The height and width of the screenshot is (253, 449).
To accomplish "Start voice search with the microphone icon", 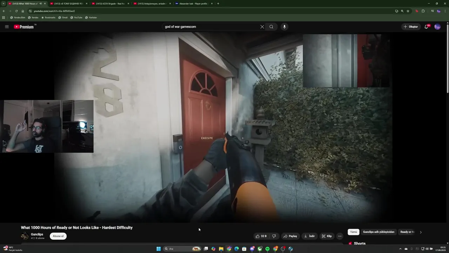I will click(x=284, y=27).
